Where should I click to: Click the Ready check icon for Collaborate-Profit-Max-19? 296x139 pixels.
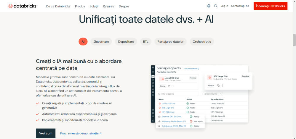pyautogui.click(x=191, y=126)
